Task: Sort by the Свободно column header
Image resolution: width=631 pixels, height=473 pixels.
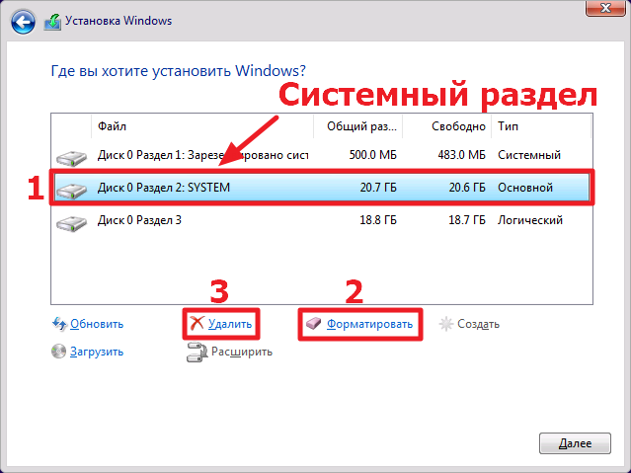Action: click(x=446, y=126)
